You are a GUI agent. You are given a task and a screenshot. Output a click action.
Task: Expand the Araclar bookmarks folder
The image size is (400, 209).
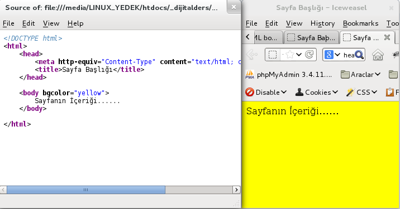360,75
